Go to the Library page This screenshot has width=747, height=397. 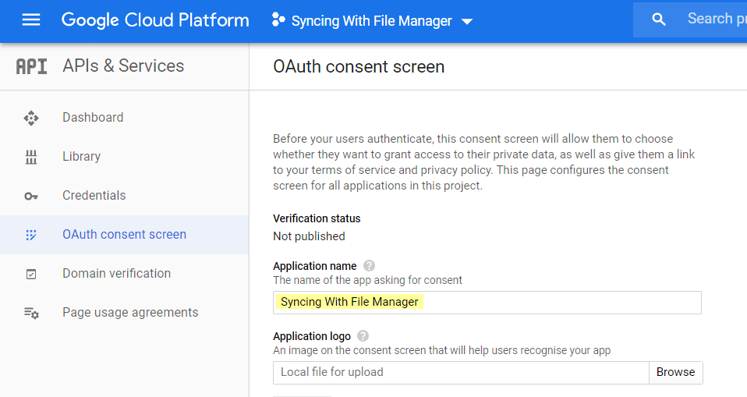[x=81, y=157]
